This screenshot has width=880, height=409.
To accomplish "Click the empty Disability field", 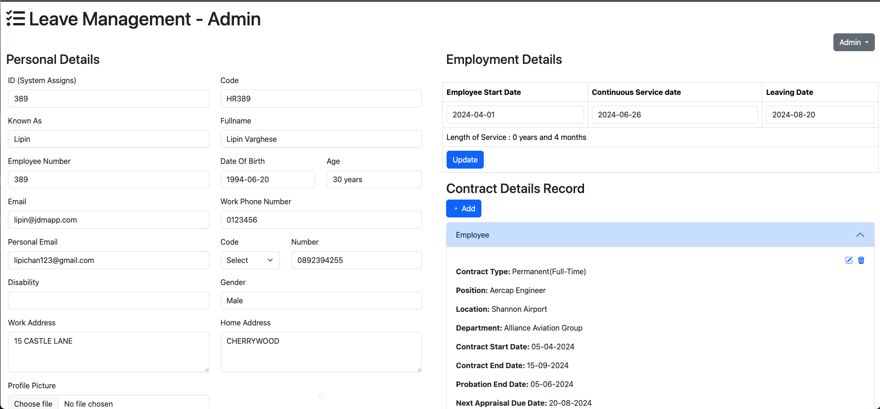I will (108, 301).
